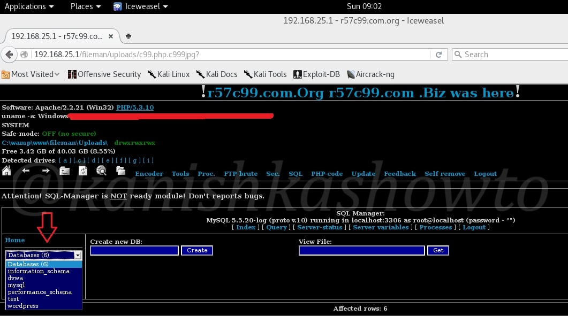Image resolution: width=568 pixels, height=316 pixels.
Task: Click the Update menu item
Action: click(363, 174)
